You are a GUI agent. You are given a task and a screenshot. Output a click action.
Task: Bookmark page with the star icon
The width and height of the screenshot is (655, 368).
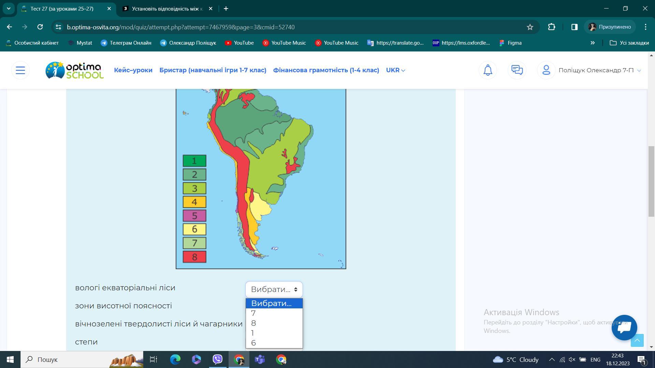tap(530, 27)
